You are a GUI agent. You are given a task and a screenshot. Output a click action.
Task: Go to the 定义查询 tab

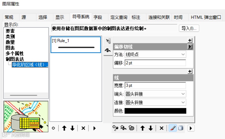pyautogui.click(x=119, y=17)
